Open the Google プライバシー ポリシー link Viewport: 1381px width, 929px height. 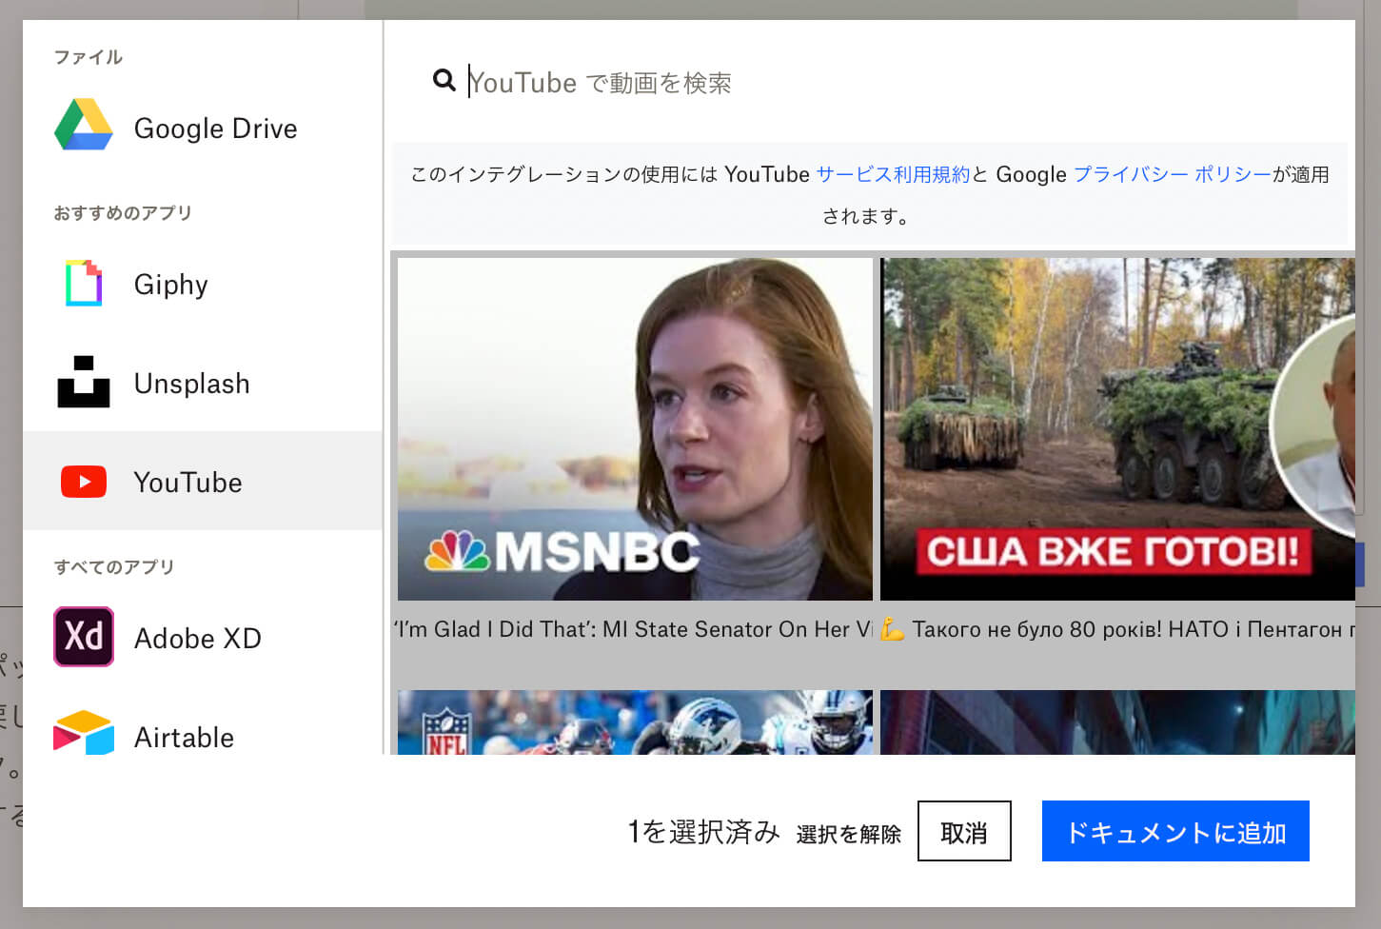(x=1173, y=174)
